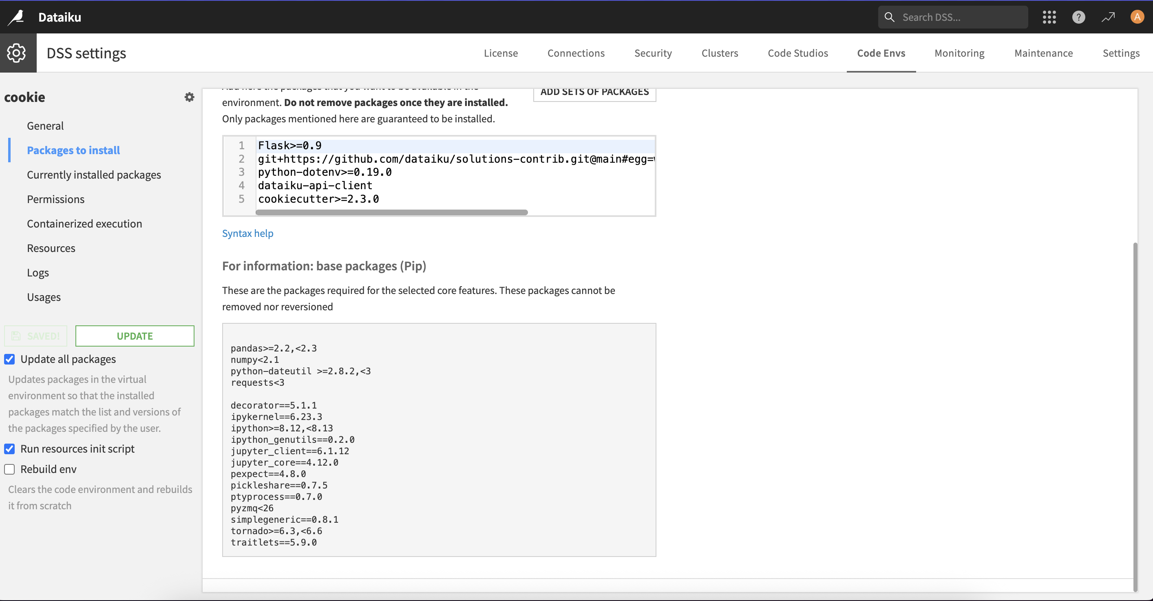Viewport: 1153px width, 601px height.
Task: Open the Syntax help link
Action: coord(247,233)
